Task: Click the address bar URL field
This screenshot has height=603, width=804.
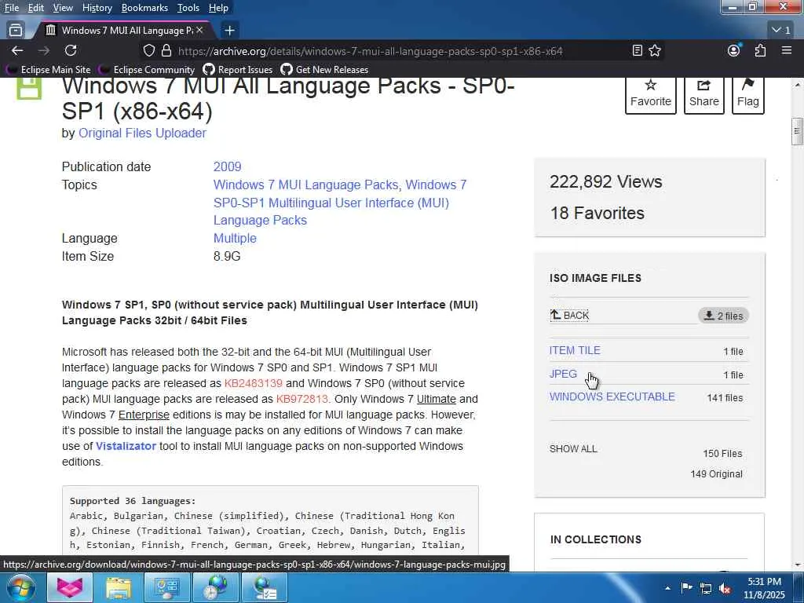Action: pyautogui.click(x=371, y=51)
